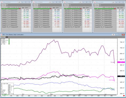Click CQG logo icon of Season100 monitor window

[65, 2]
